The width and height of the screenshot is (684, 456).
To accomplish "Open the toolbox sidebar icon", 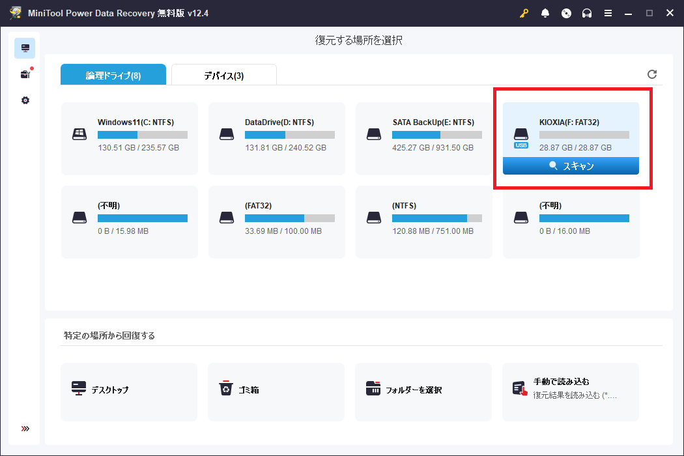I will [25, 74].
